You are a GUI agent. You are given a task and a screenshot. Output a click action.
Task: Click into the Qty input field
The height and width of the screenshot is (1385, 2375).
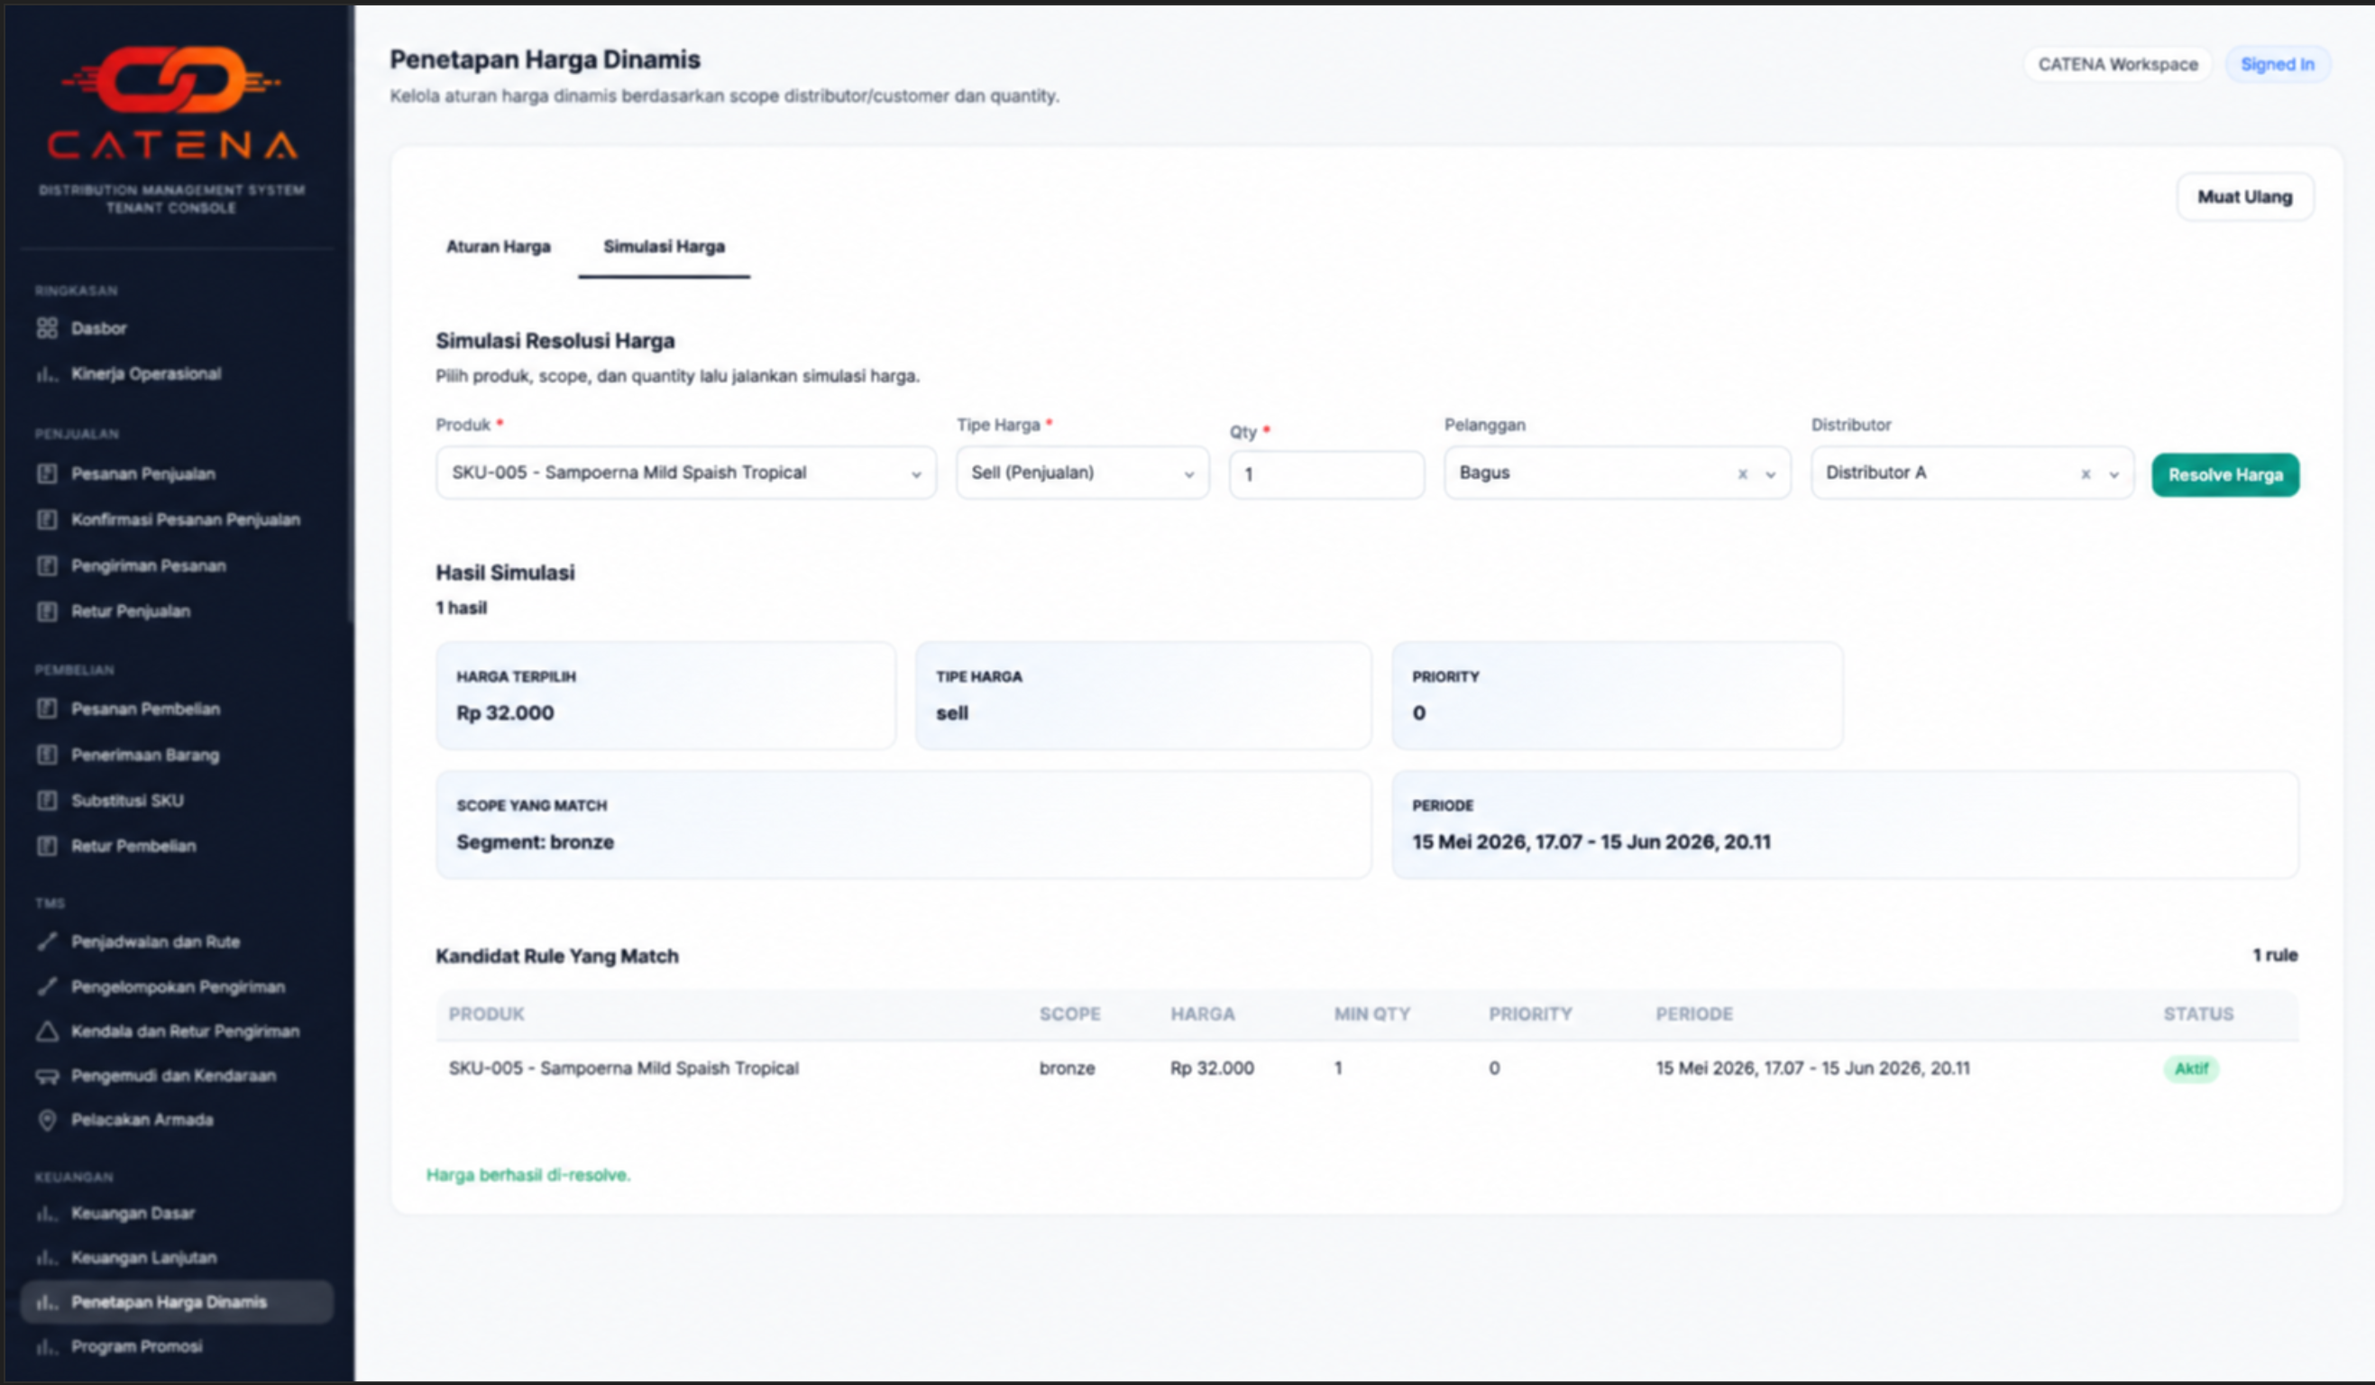coord(1327,475)
